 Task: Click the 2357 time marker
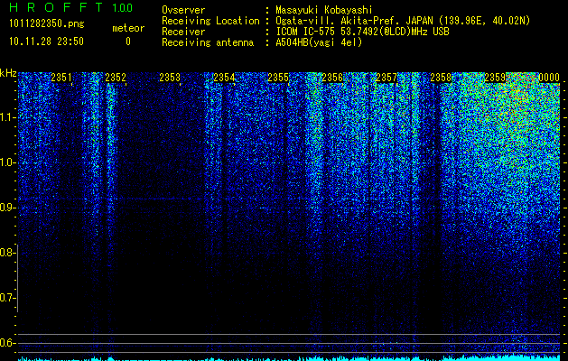(x=386, y=78)
